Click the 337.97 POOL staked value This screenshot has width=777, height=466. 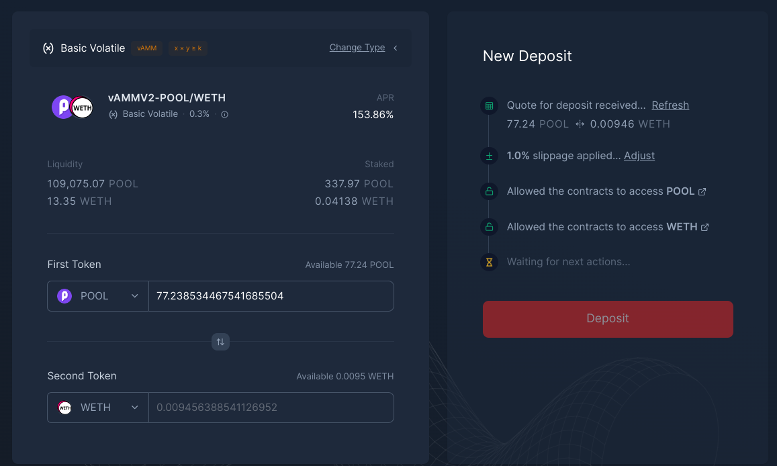(x=359, y=184)
